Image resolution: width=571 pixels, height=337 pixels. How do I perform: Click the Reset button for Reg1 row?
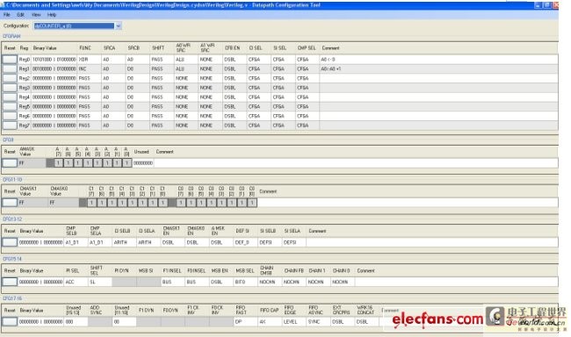coord(10,68)
